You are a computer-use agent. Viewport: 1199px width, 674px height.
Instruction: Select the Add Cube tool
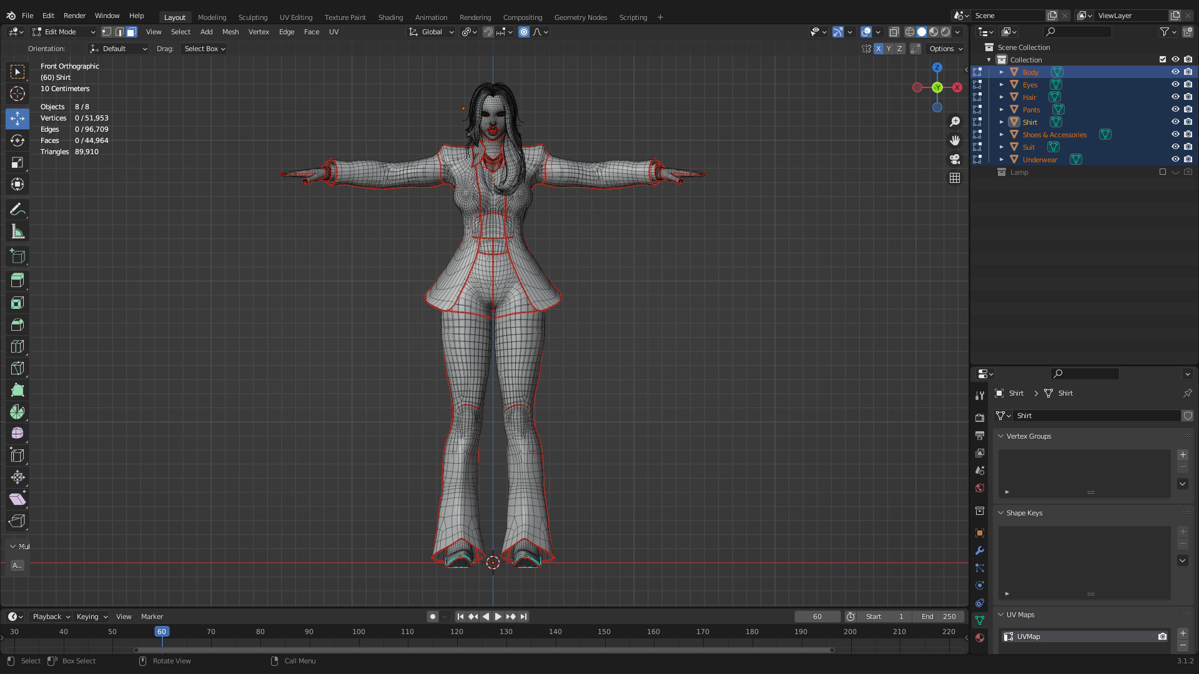click(x=17, y=256)
